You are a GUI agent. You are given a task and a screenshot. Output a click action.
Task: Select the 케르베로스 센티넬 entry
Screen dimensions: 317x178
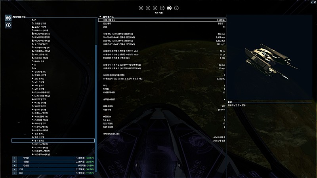coord(42,51)
